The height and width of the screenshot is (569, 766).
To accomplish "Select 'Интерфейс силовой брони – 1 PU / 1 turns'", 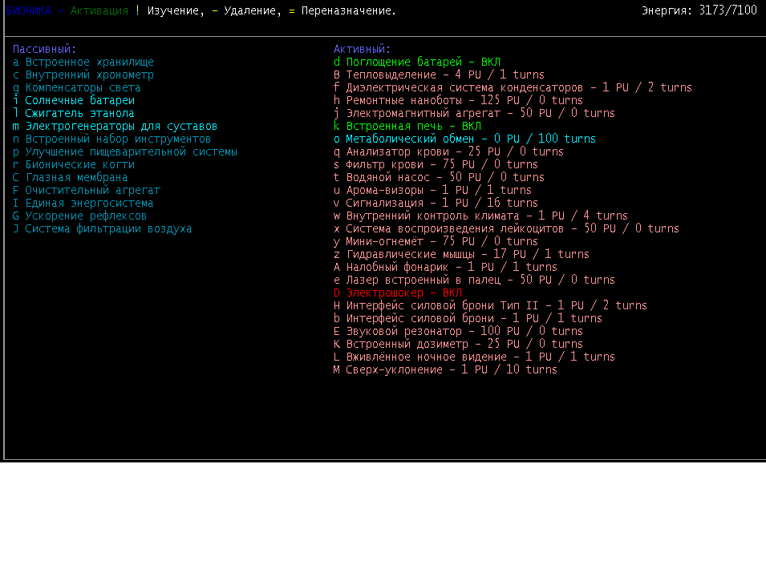I will [x=468, y=318].
